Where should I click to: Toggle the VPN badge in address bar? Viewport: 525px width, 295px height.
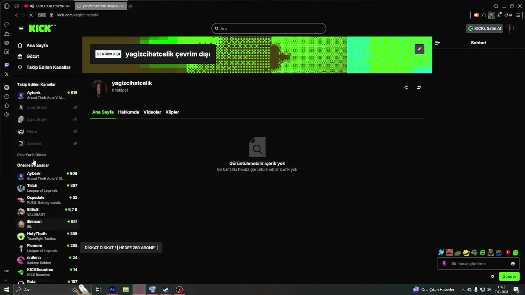42,15
